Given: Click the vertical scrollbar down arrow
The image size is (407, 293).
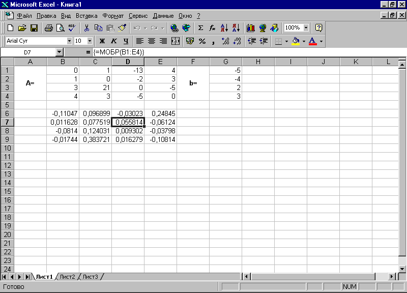Looking at the screenshot, I should 402,269.
